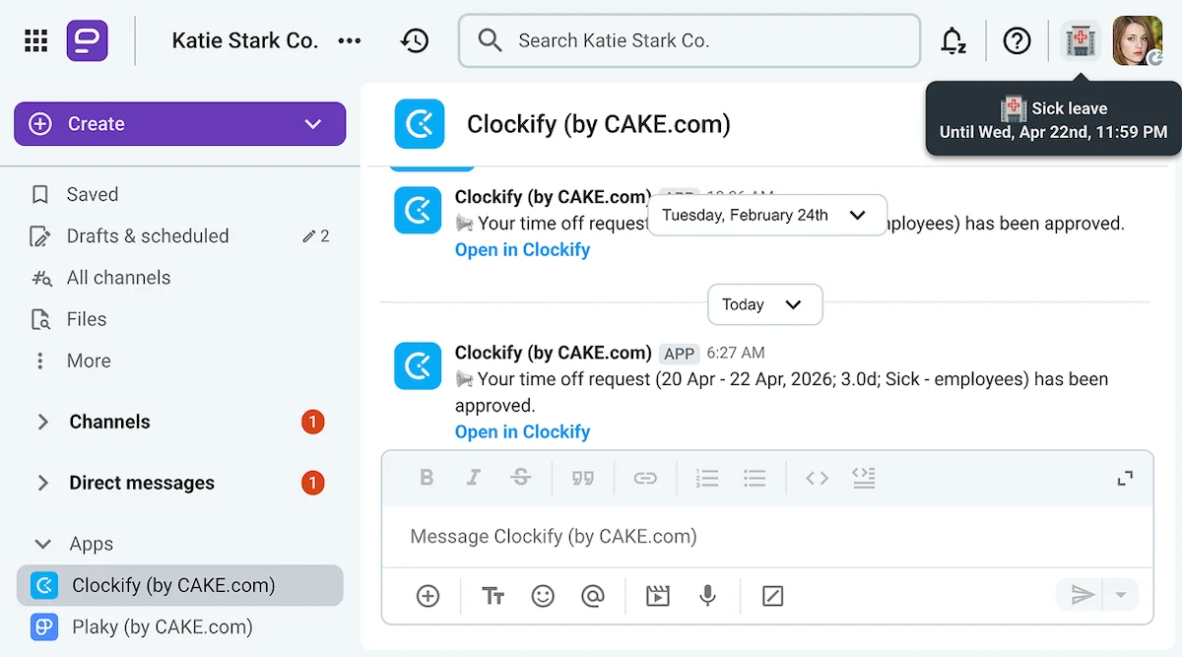Open the @ mention selector
The image size is (1182, 657).
click(x=594, y=595)
